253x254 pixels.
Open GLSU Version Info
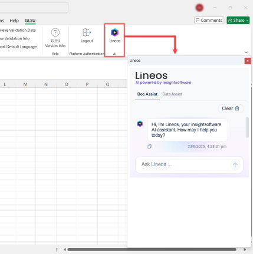(x=55, y=38)
